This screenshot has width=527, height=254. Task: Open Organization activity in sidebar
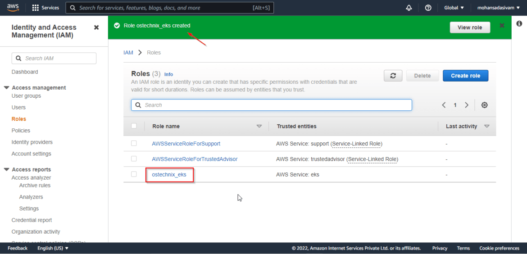[36, 231]
